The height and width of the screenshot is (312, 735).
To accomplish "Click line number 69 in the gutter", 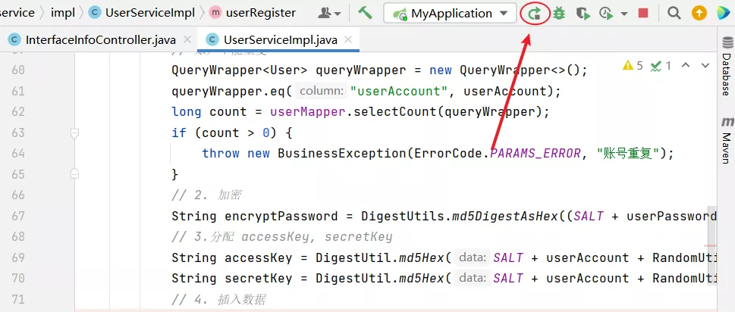I will click(18, 257).
